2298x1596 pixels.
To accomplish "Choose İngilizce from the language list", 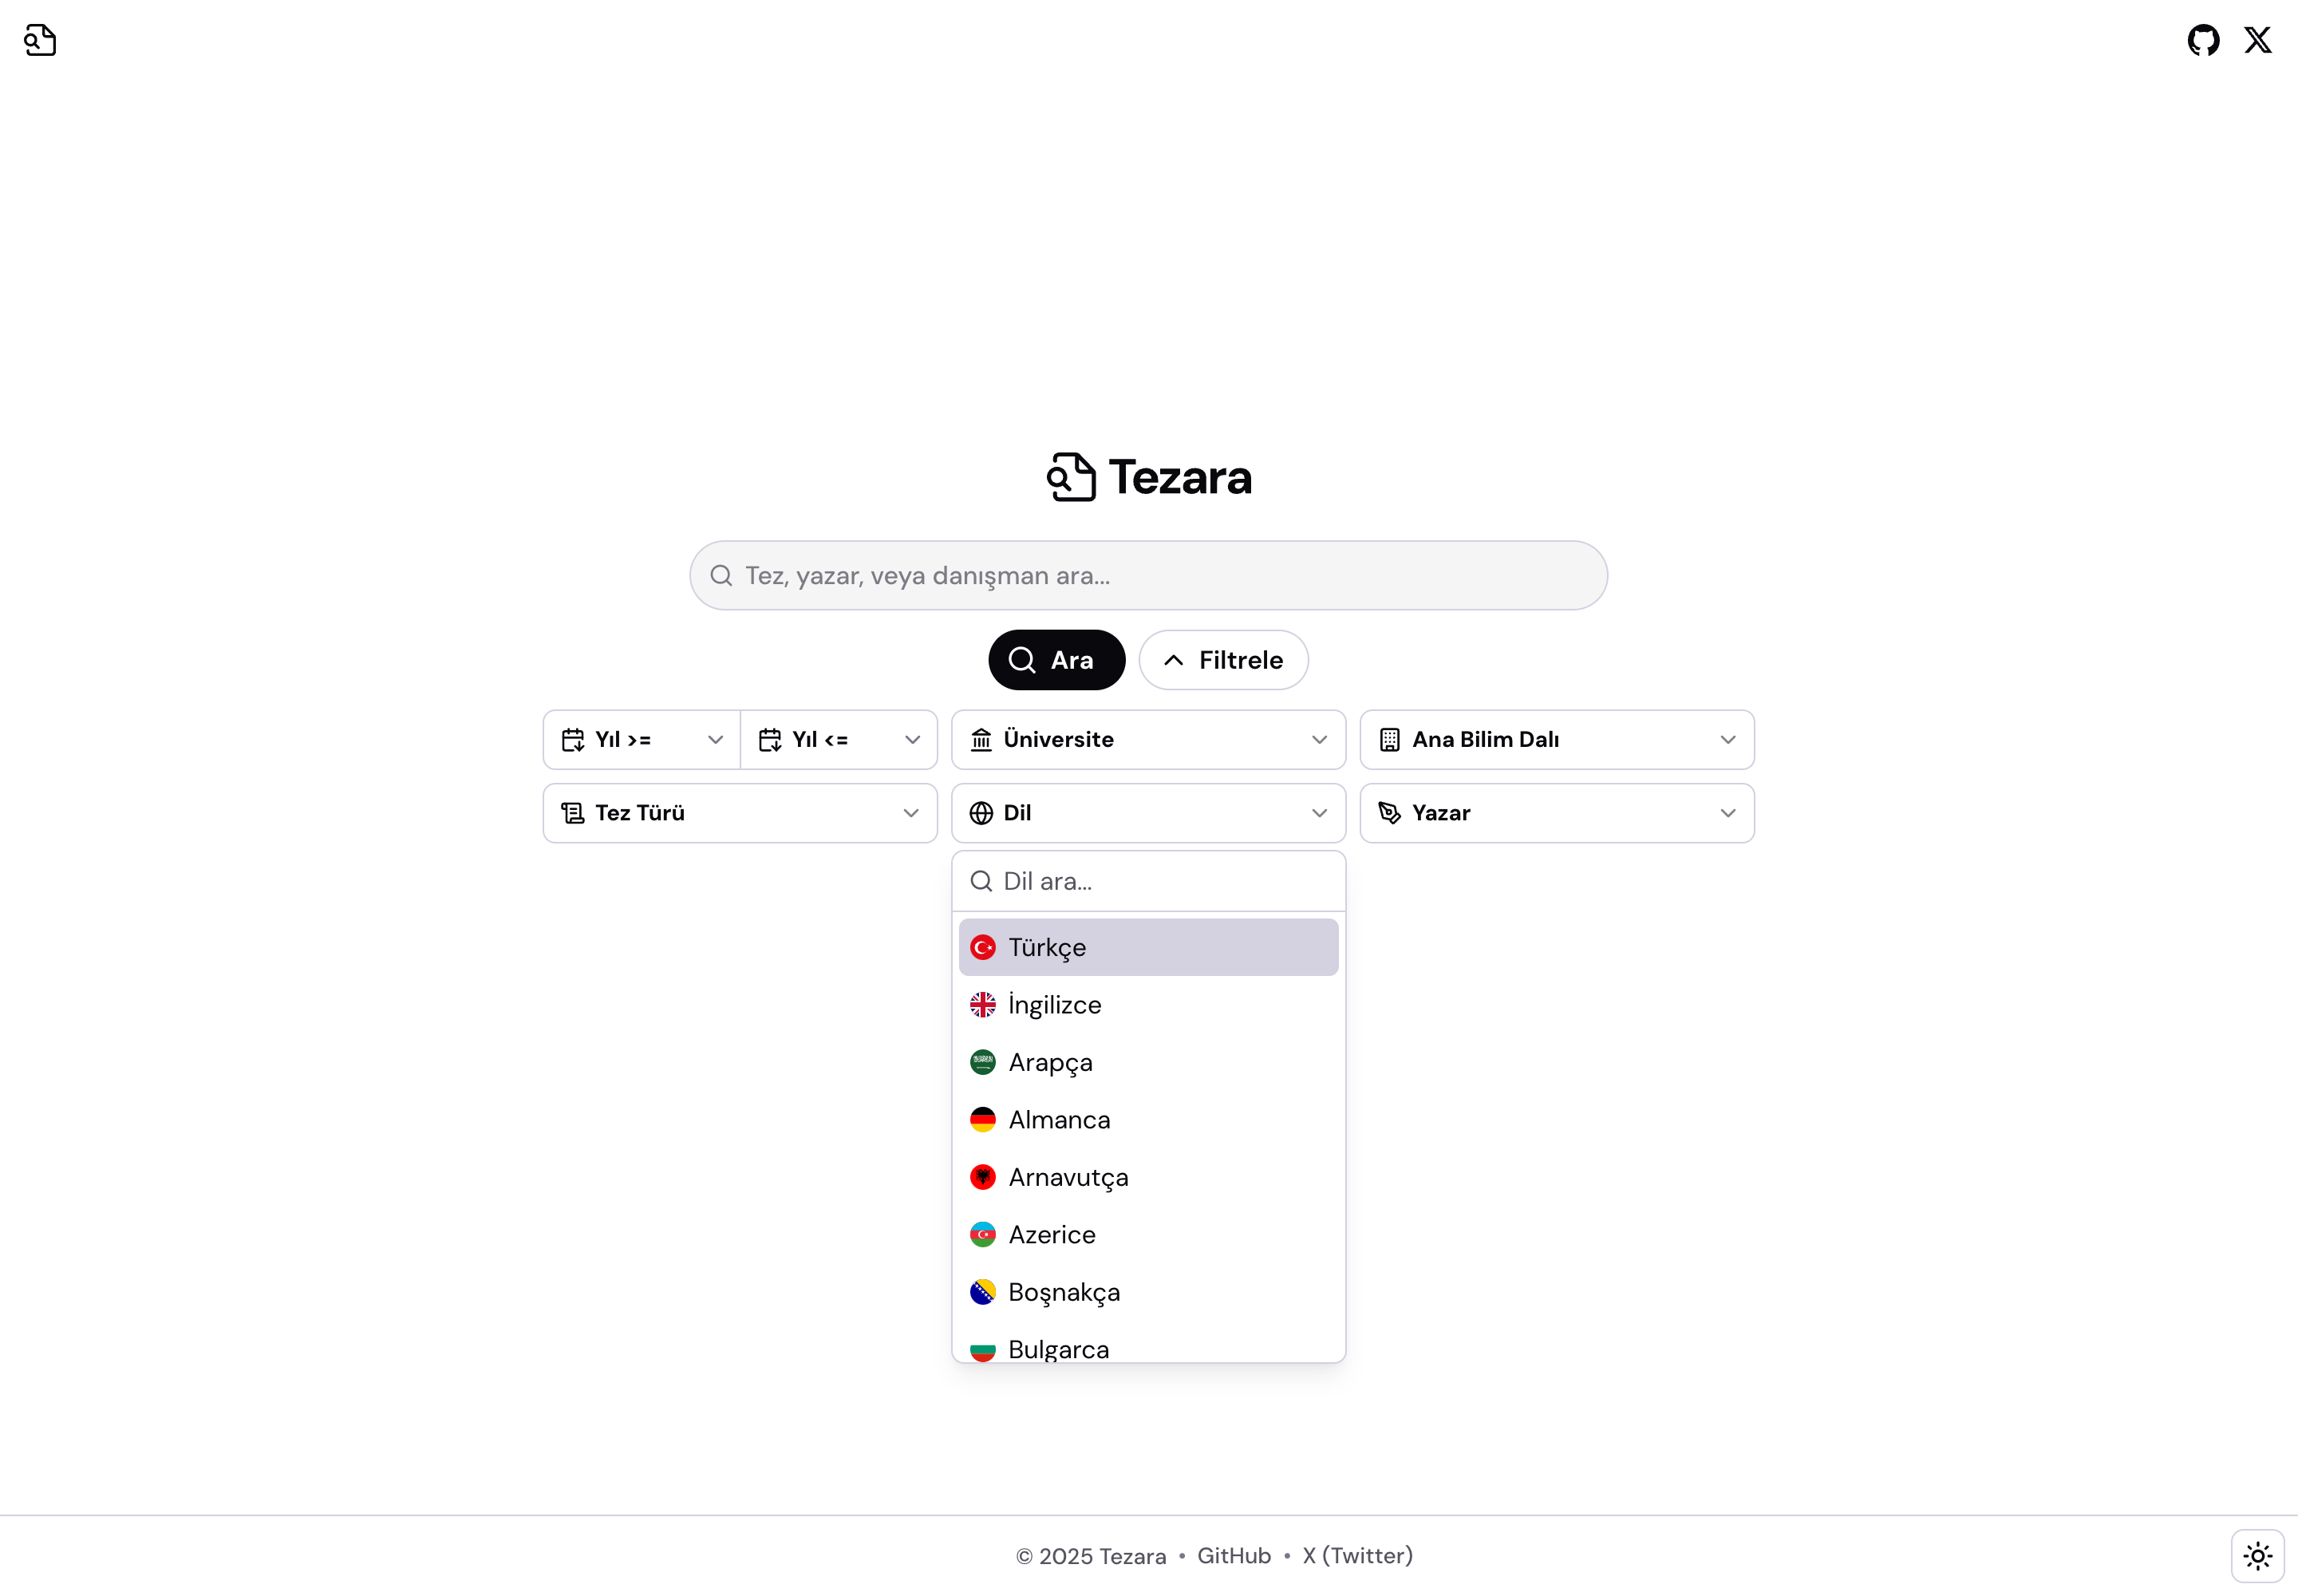I will tap(1148, 1005).
